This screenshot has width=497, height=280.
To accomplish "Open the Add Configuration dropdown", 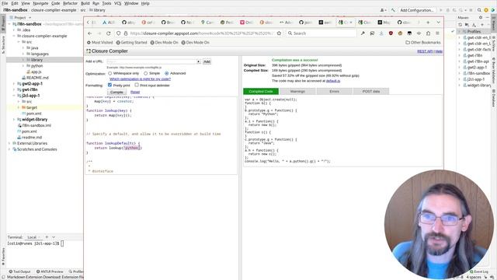I will (x=417, y=10).
